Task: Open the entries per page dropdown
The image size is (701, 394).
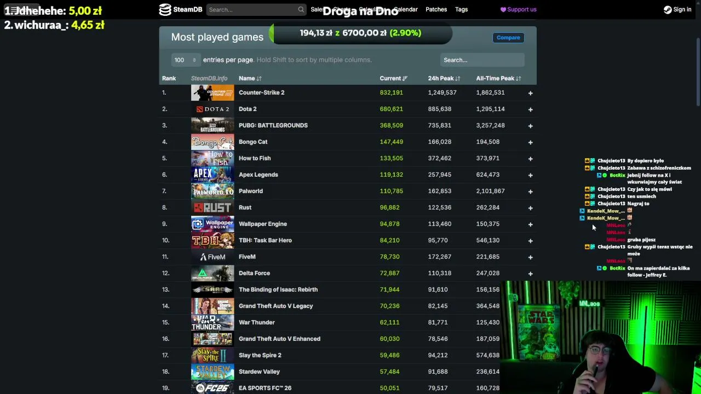Action: 185,60
